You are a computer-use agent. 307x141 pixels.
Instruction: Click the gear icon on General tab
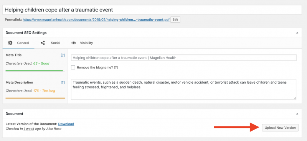pyautogui.click(x=10, y=43)
